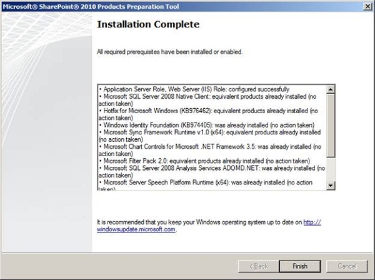This screenshot has height=280, width=375.
Task: Select the Microsoft Chart Controls line
Action: (210, 150)
